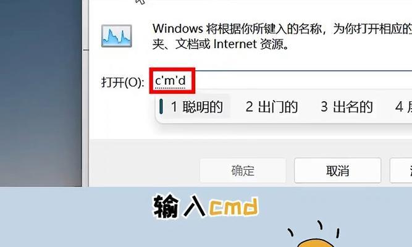The image size is (412, 247).
Task: Click the 输入 caption characters
Action: tap(179, 206)
